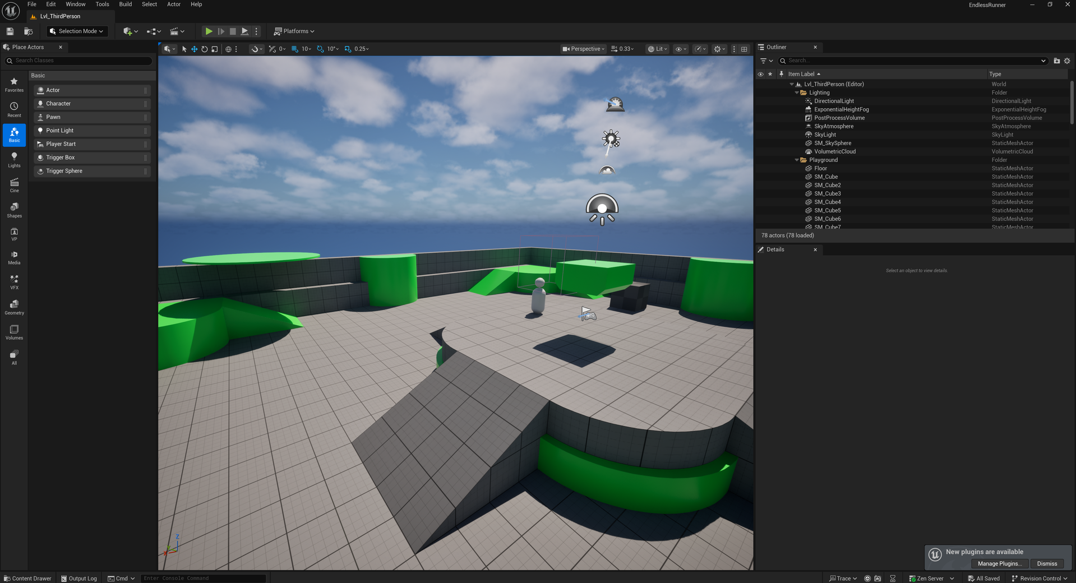The width and height of the screenshot is (1076, 583).
Task: Click the Eject from player button
Action: click(x=245, y=31)
